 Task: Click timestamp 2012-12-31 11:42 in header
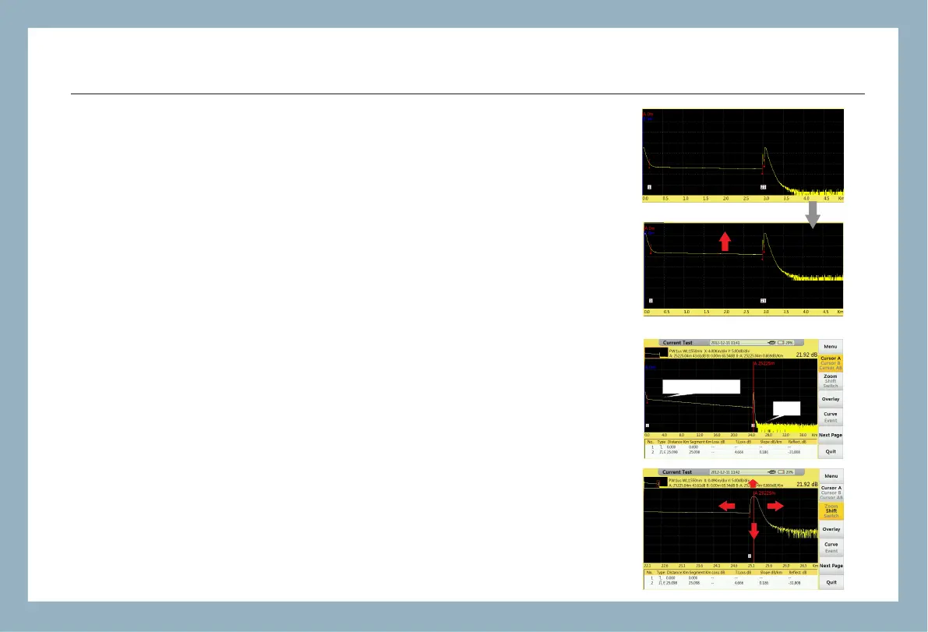coord(725,472)
